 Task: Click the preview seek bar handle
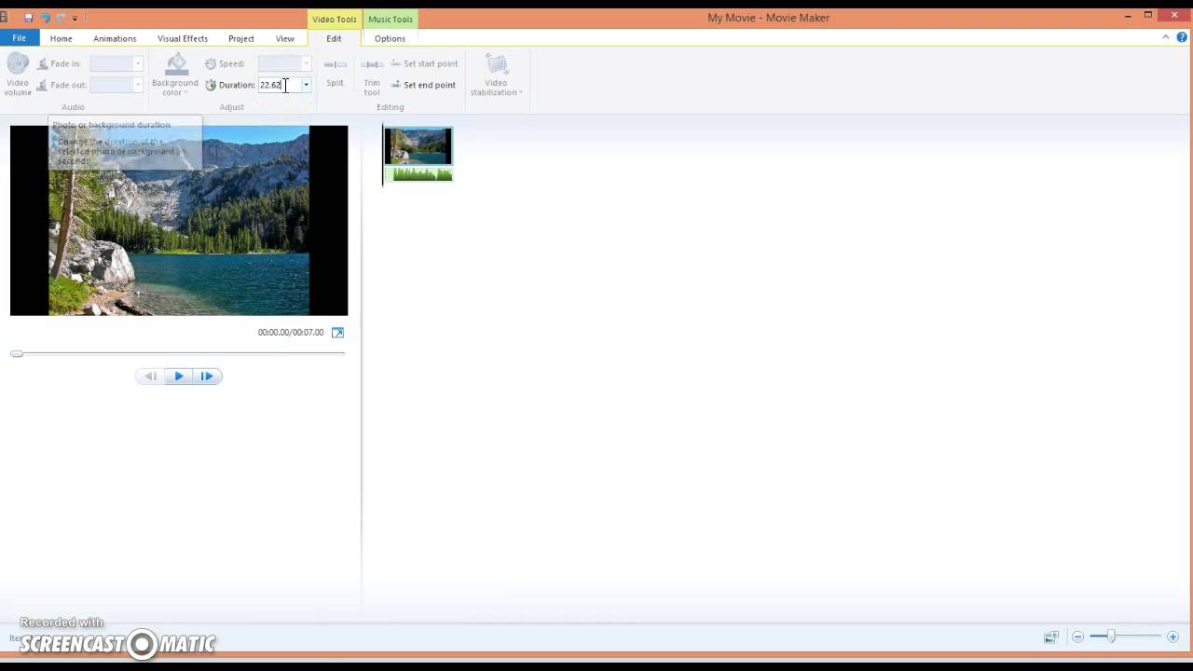(17, 354)
